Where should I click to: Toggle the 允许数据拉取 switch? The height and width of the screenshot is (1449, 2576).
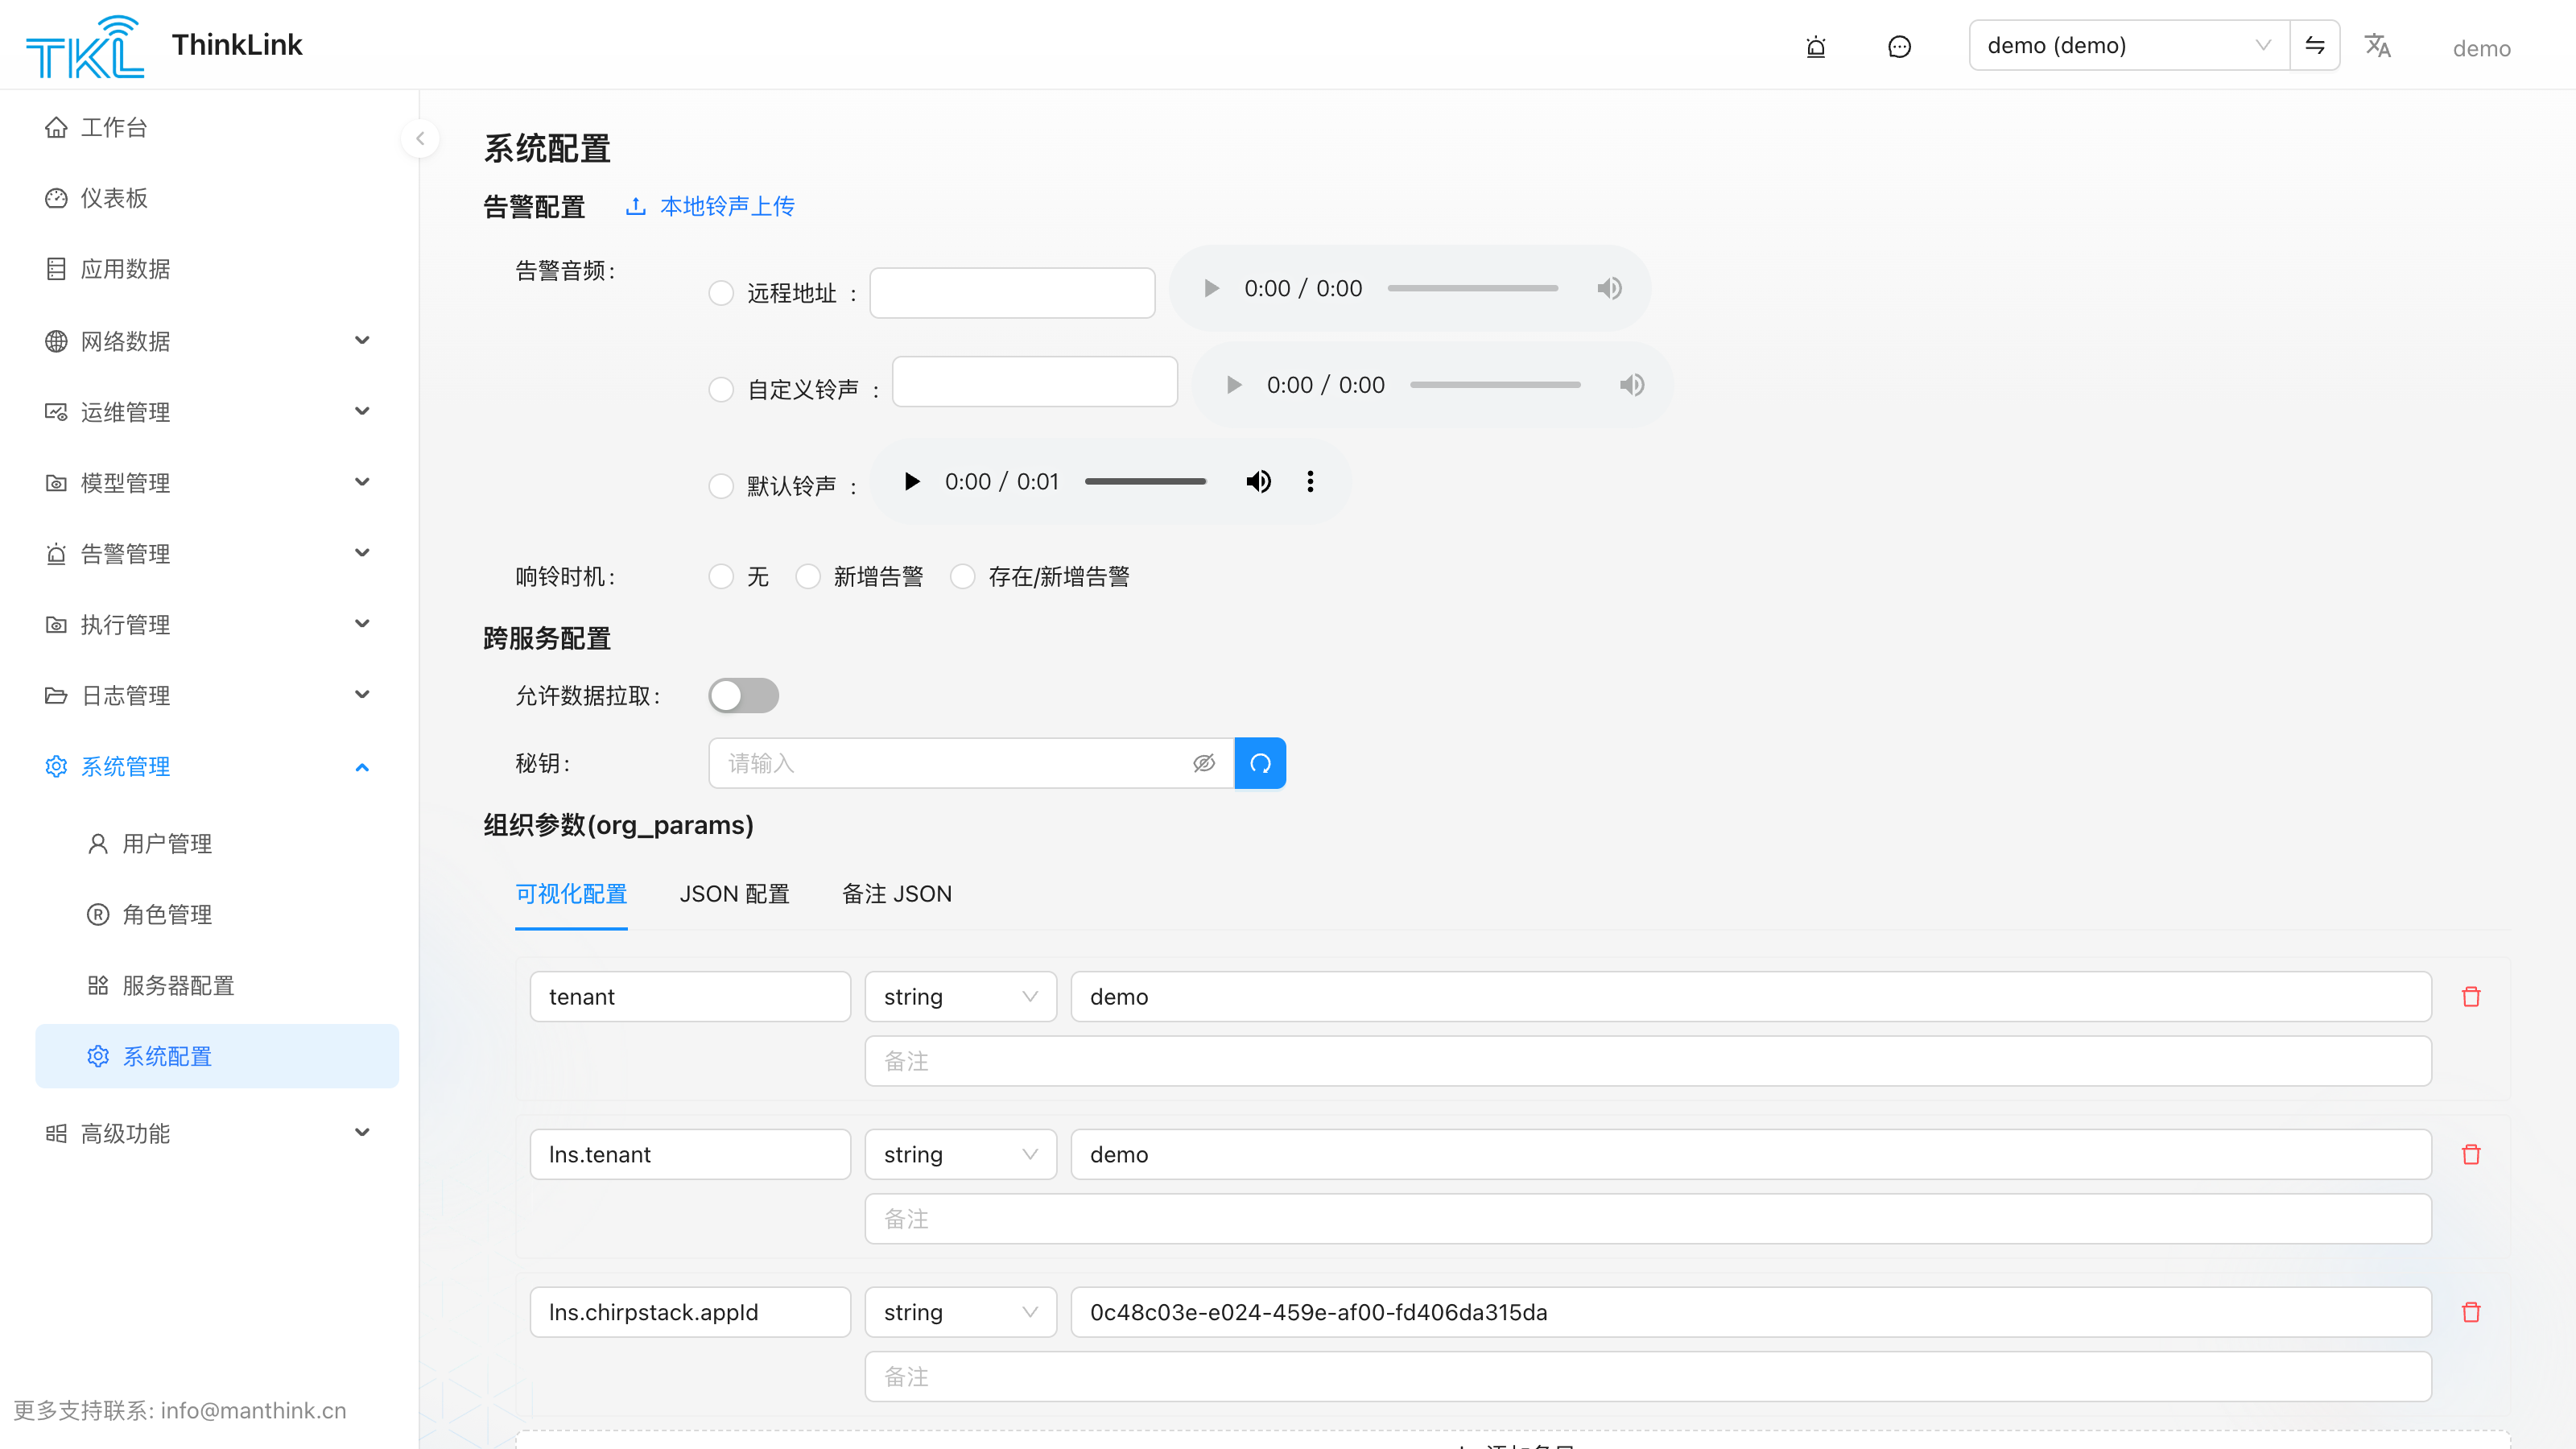point(743,696)
